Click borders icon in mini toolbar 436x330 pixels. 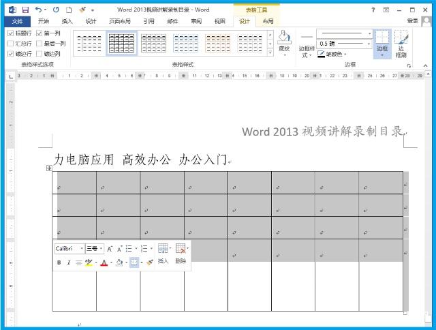134,262
